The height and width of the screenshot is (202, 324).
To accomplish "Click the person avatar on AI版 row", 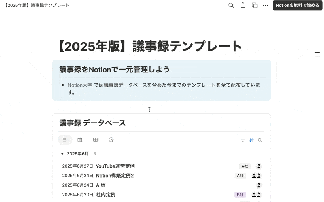I will click(258, 185).
